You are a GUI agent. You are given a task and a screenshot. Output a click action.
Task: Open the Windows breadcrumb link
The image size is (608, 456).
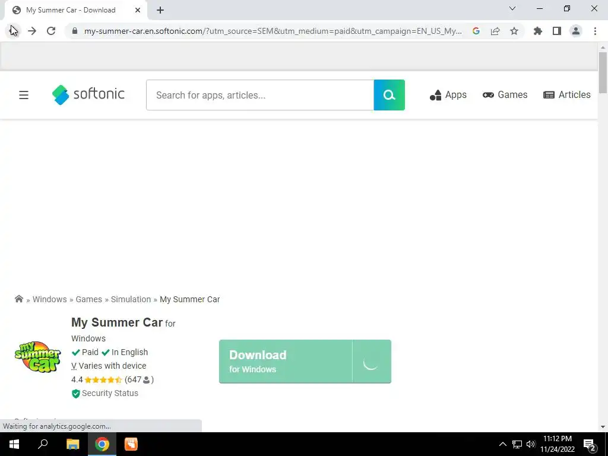(x=50, y=299)
